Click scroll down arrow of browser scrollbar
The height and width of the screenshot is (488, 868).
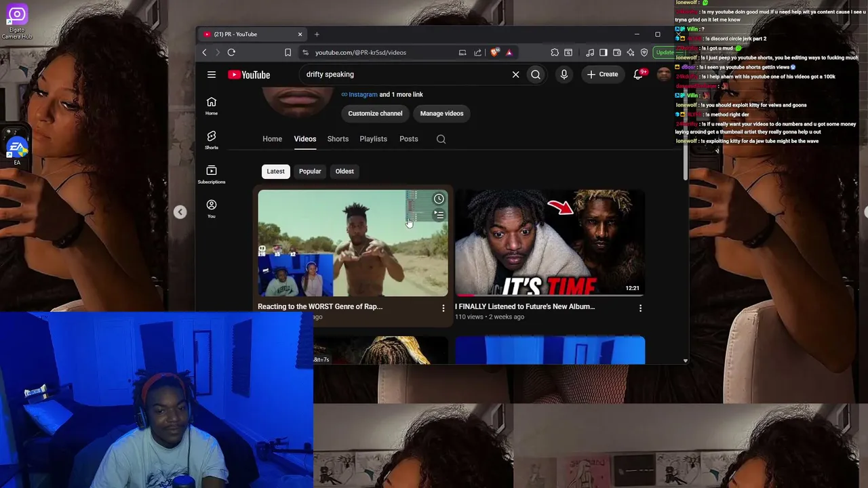pos(686,361)
